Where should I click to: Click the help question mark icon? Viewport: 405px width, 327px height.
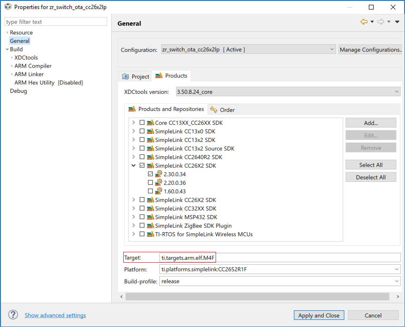(14, 315)
